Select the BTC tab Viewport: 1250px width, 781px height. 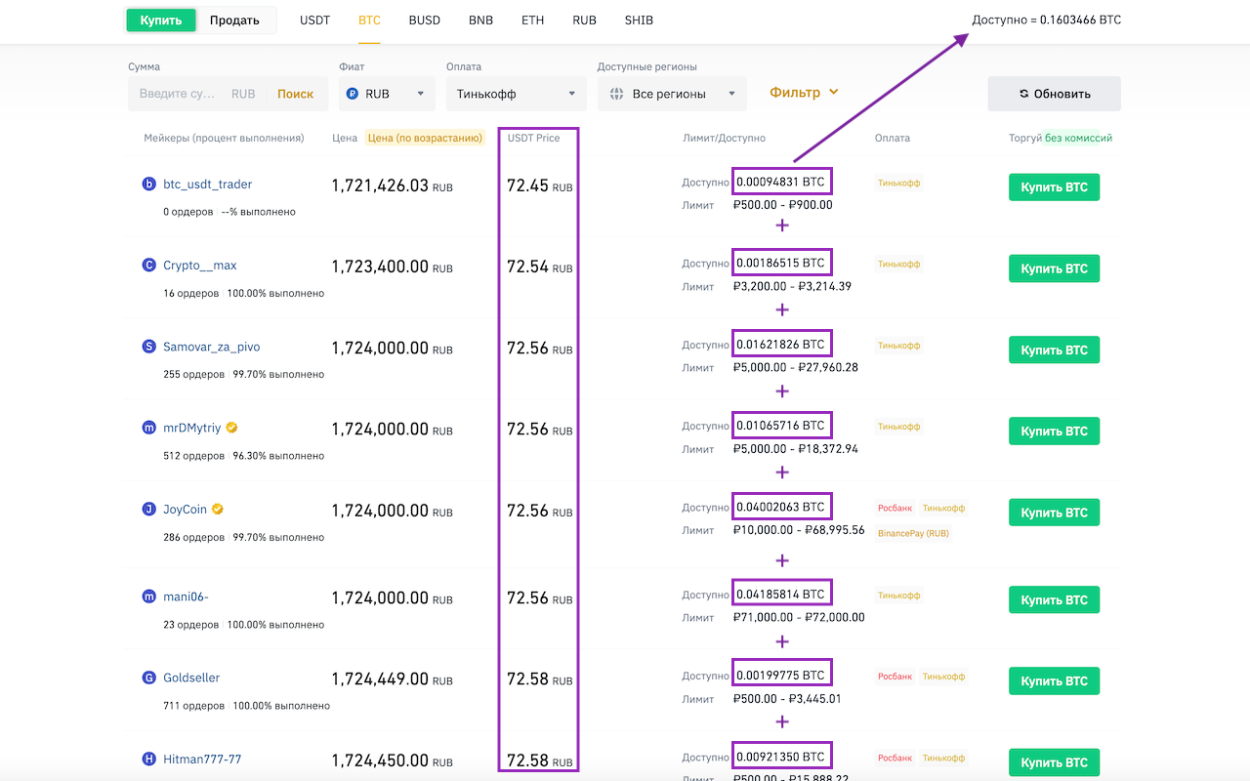point(369,20)
